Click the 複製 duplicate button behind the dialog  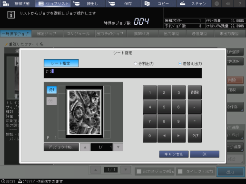coord(235,90)
